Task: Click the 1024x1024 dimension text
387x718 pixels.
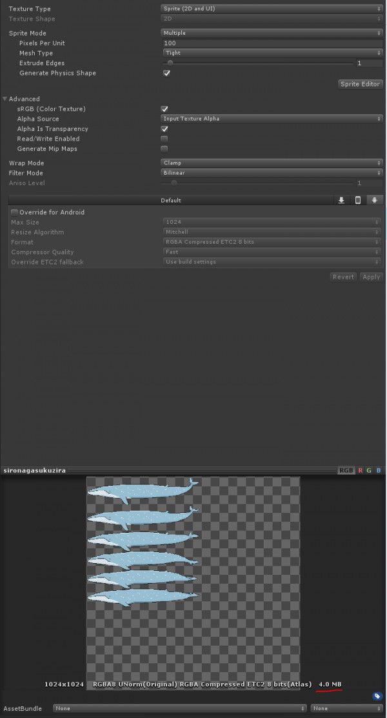Action: (x=64, y=684)
